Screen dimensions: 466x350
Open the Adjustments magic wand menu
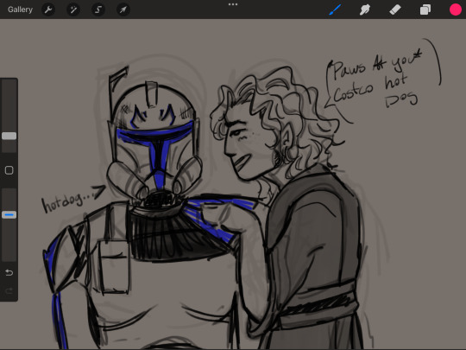pos(73,10)
